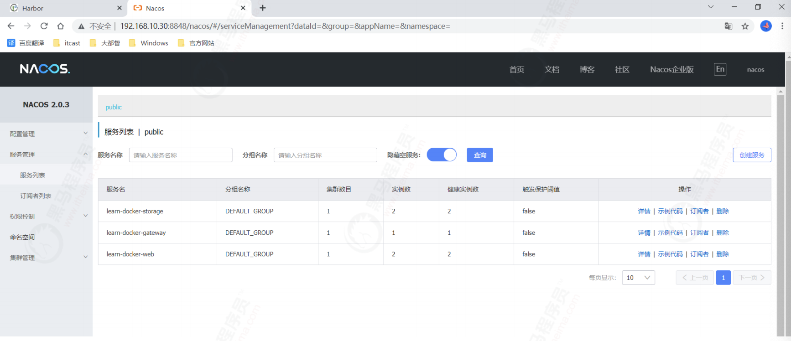Click 删除 for learn-docker-storage
Viewport: 791px width, 341px height.
[723, 211]
